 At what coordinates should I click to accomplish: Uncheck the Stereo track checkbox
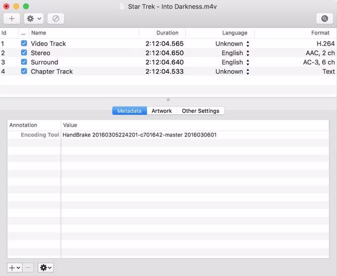[24, 53]
